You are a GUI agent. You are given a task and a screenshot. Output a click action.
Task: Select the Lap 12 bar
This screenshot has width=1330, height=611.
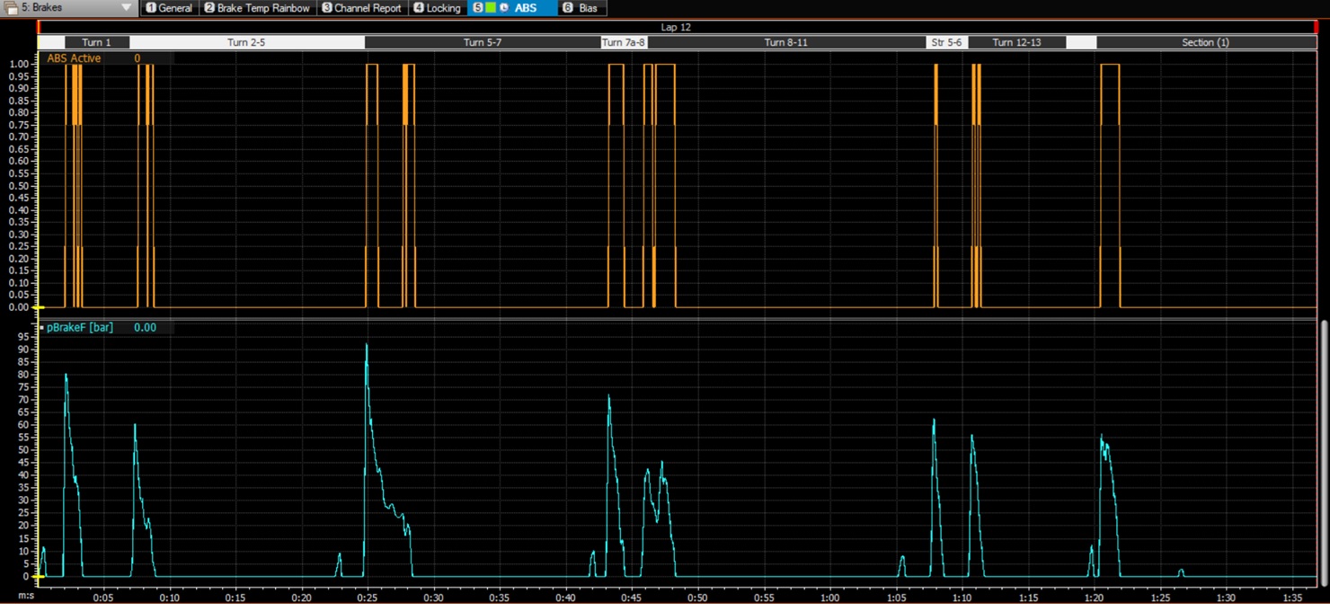676,28
